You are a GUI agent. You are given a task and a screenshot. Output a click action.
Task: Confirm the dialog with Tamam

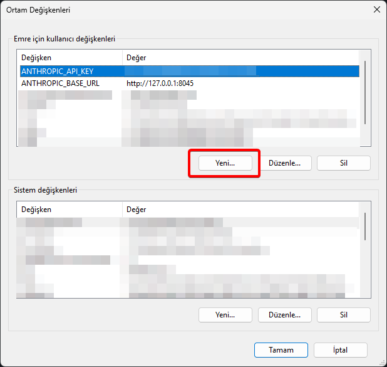[281, 350]
